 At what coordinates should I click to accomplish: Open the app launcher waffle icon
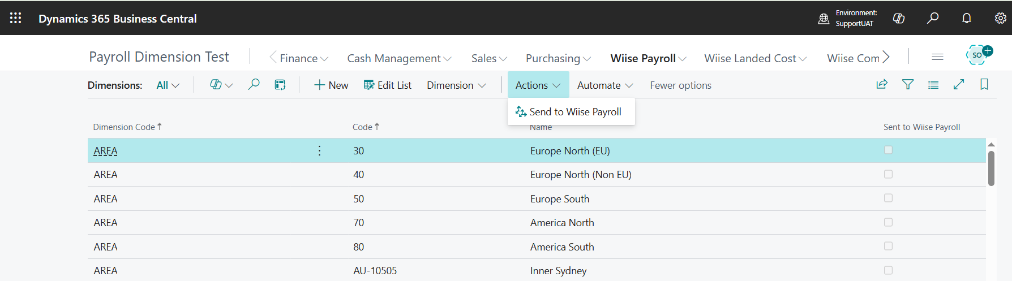pyautogui.click(x=16, y=18)
